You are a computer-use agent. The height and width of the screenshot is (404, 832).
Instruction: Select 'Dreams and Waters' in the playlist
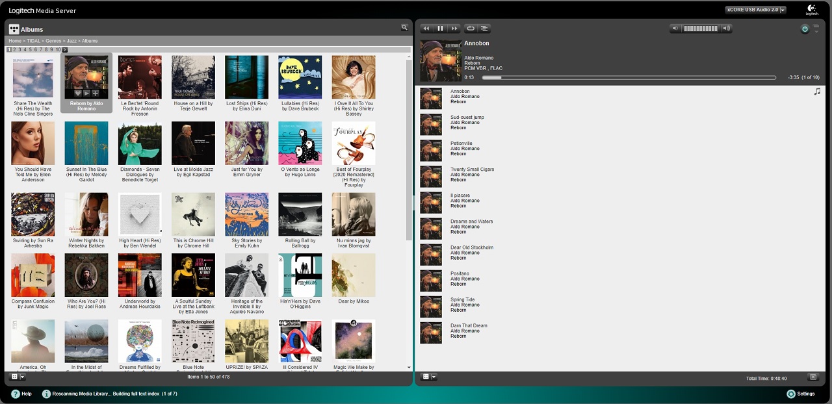point(471,221)
